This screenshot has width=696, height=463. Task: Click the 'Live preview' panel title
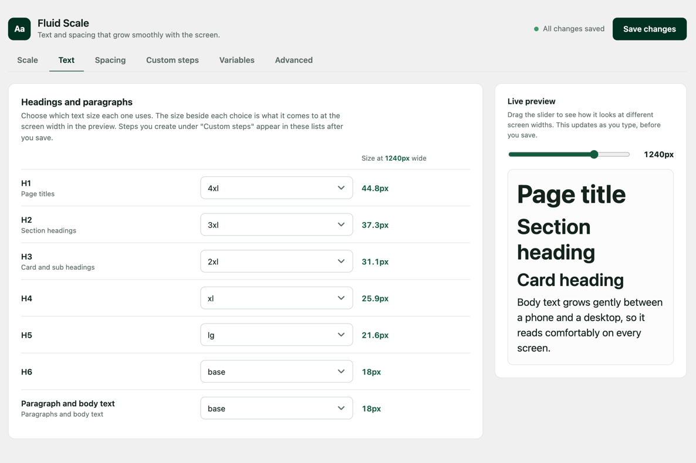pos(531,101)
